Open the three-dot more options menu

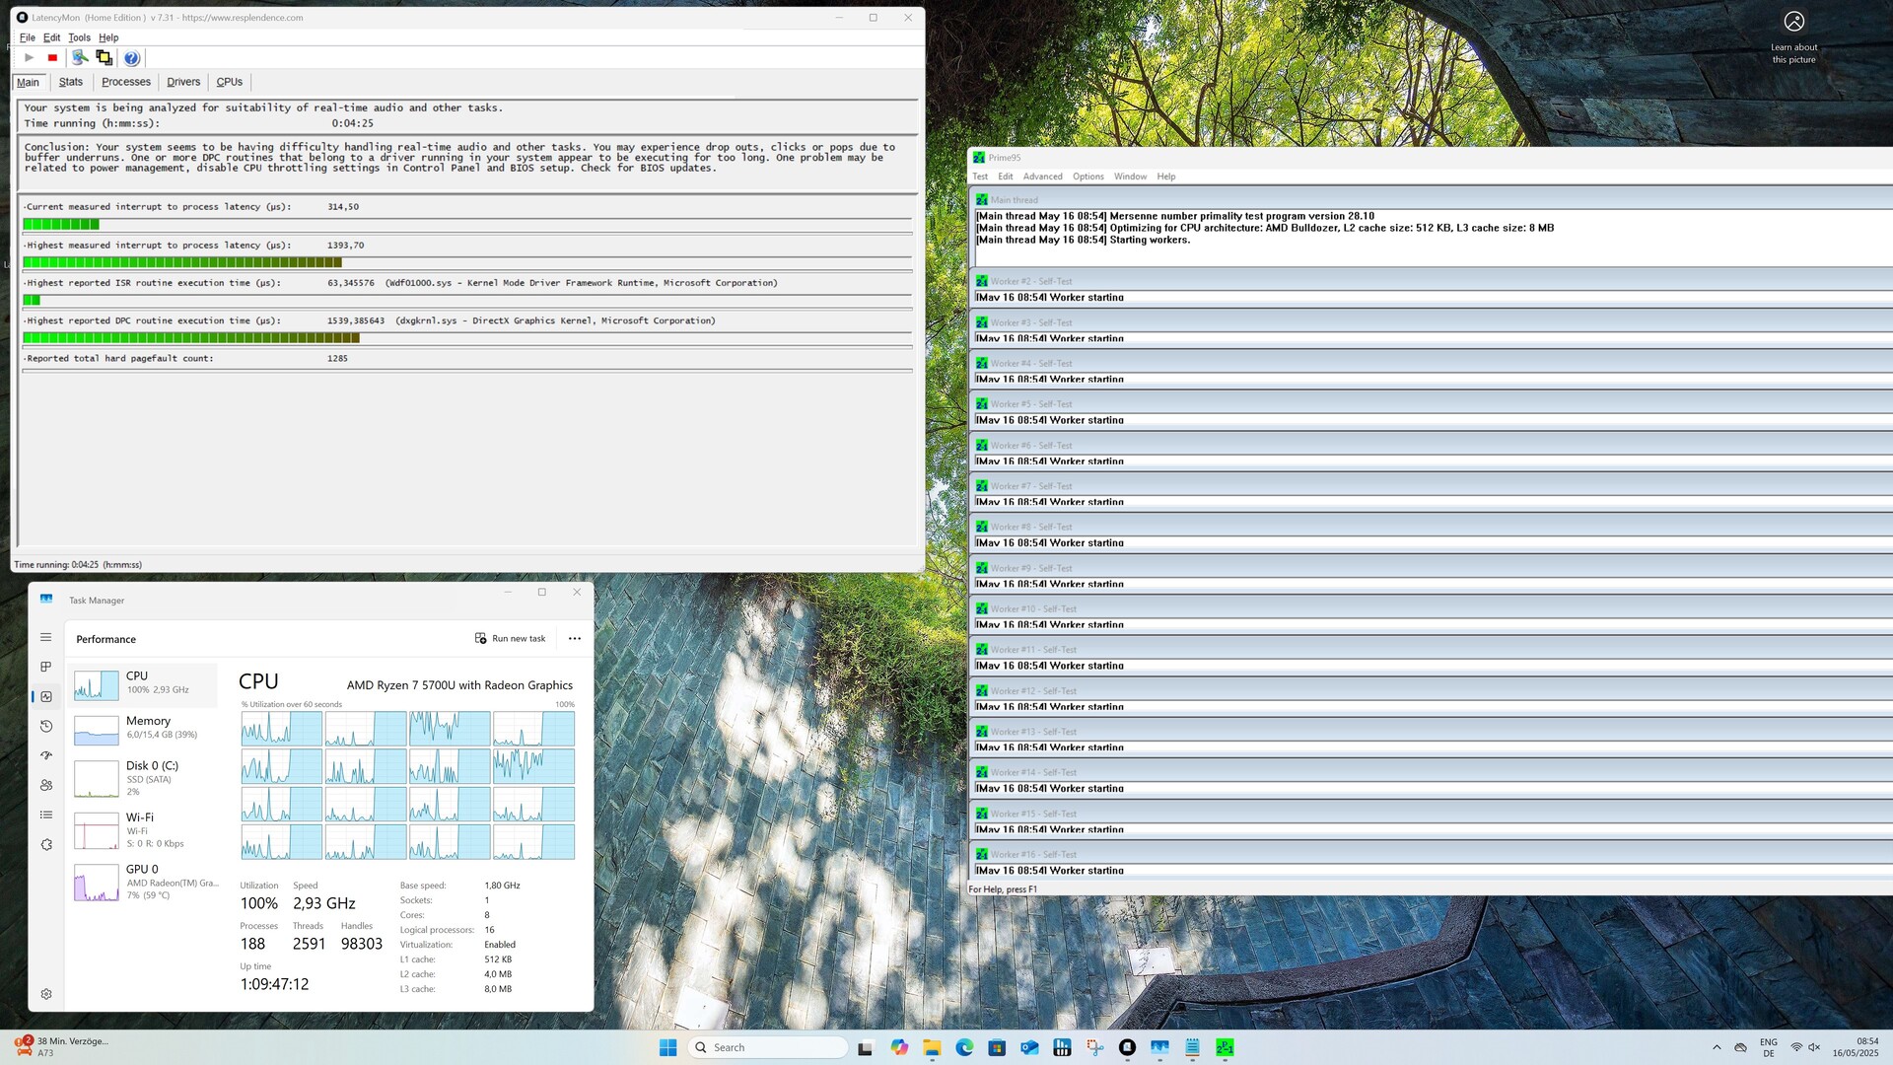coord(575,639)
